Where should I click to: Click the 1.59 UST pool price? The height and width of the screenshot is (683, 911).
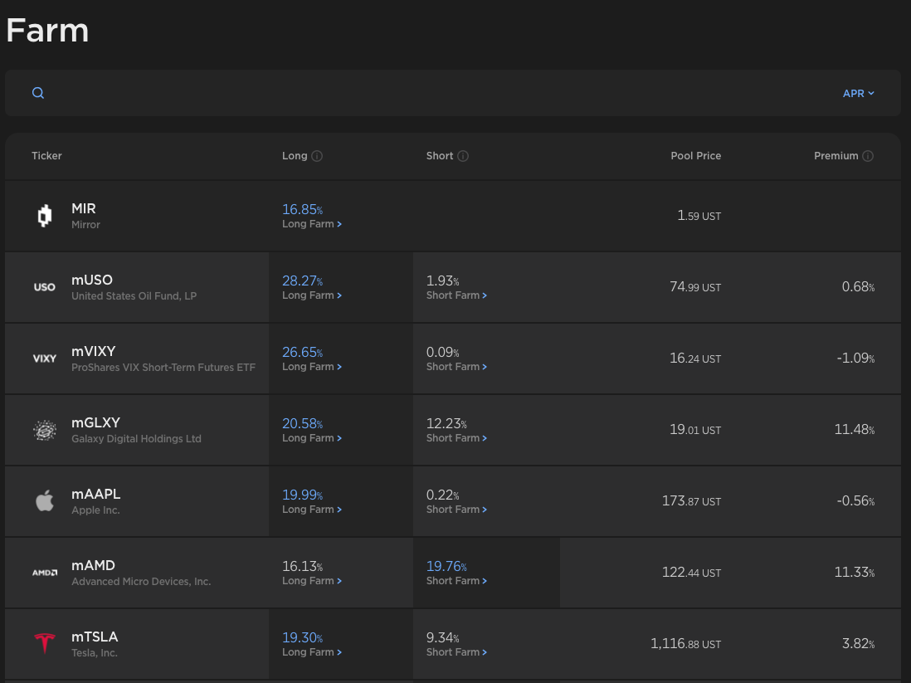coord(699,216)
